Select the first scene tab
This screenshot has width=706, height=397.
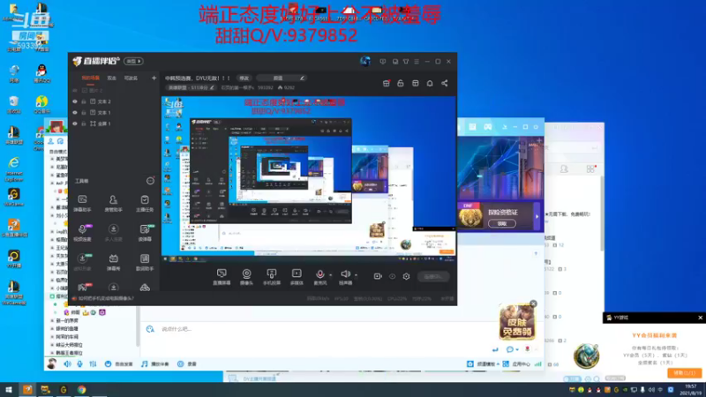[x=91, y=79]
